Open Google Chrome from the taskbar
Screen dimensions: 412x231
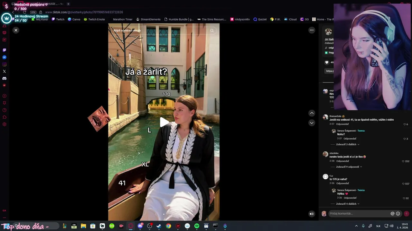pyautogui.click(x=168, y=226)
